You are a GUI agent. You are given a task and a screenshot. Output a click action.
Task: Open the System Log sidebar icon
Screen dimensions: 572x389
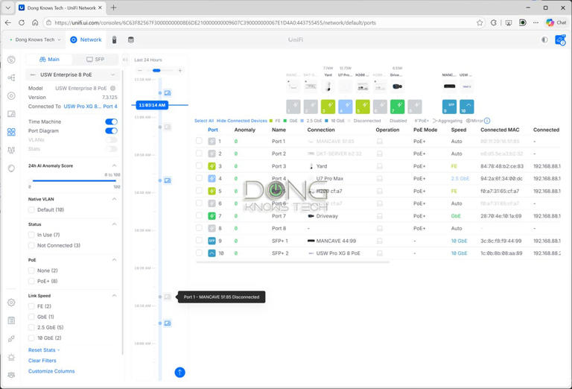[11, 320]
